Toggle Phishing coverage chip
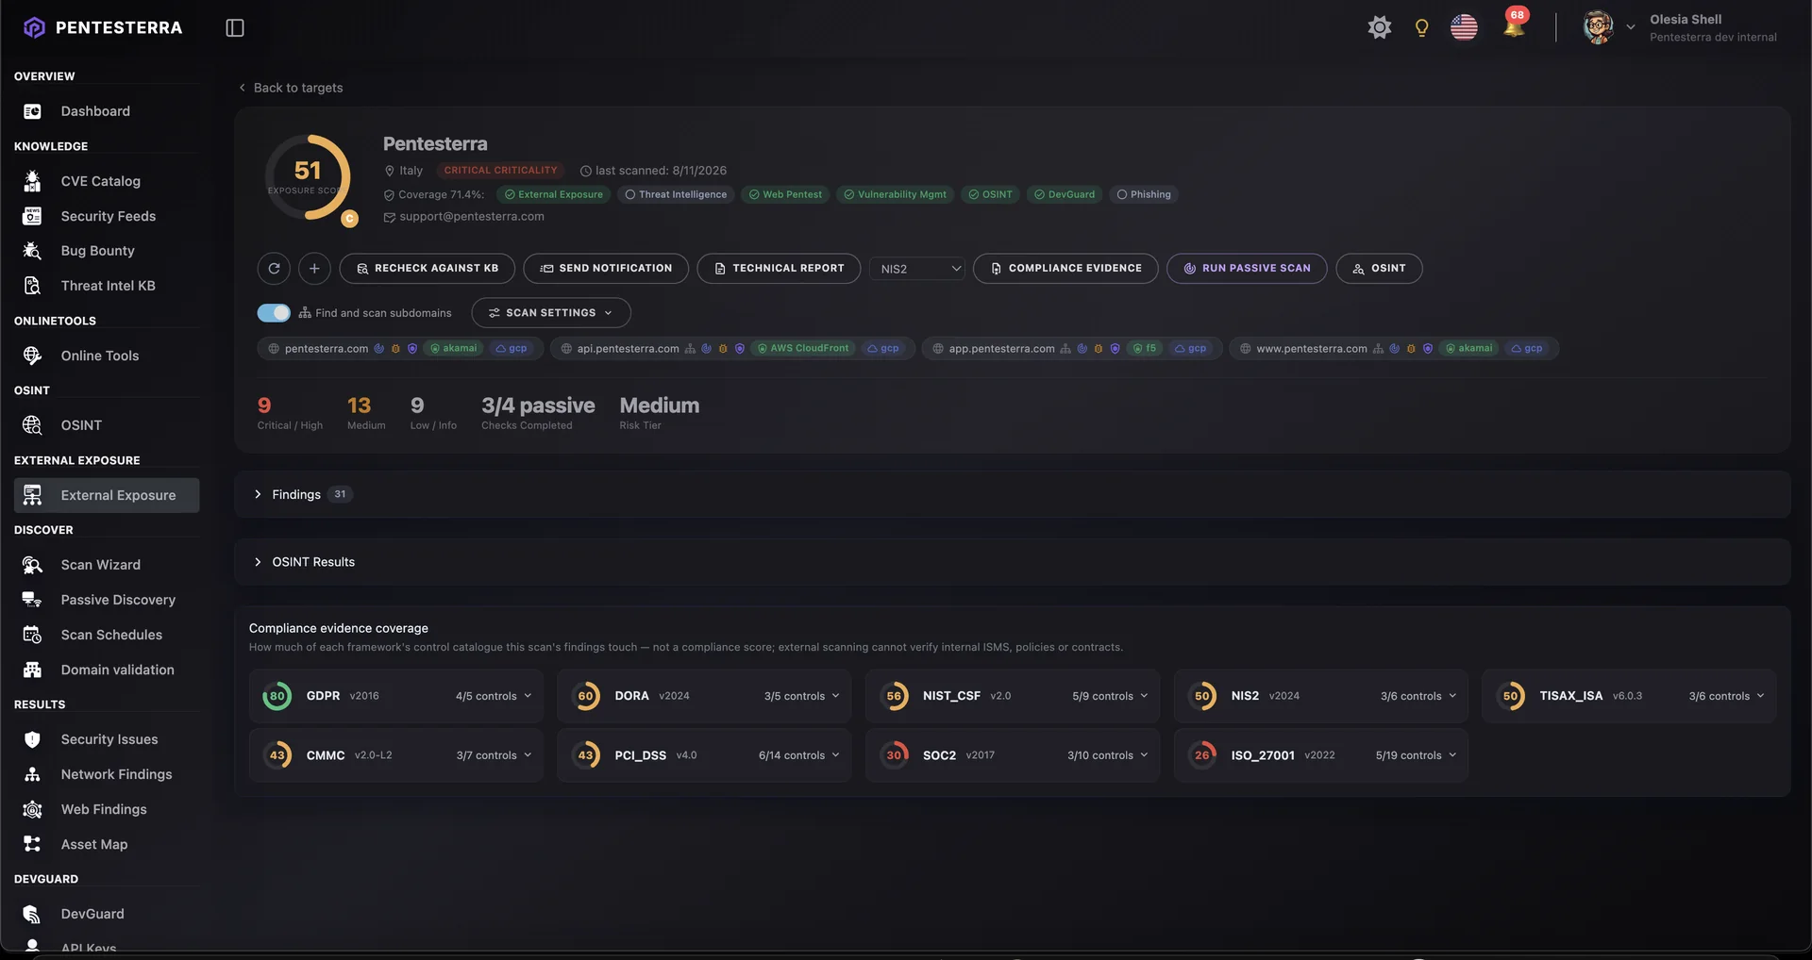The height and width of the screenshot is (960, 1812). coord(1144,195)
